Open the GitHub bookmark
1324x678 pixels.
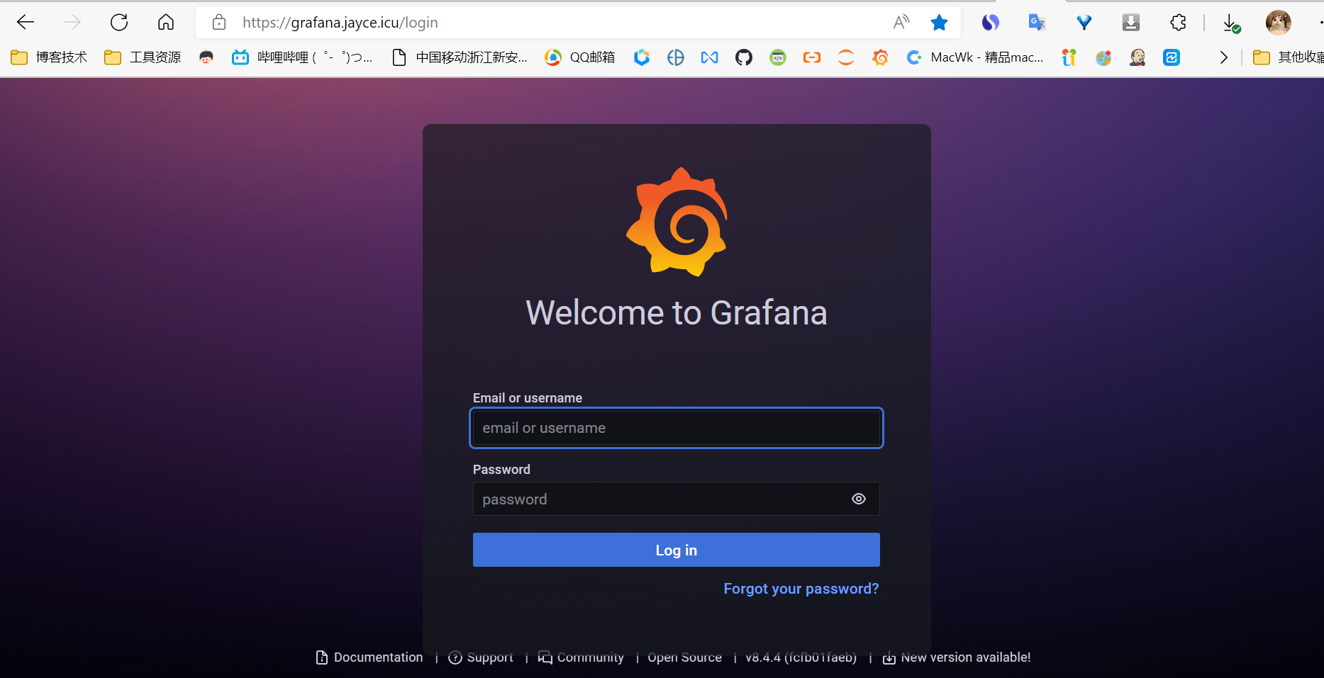743,57
